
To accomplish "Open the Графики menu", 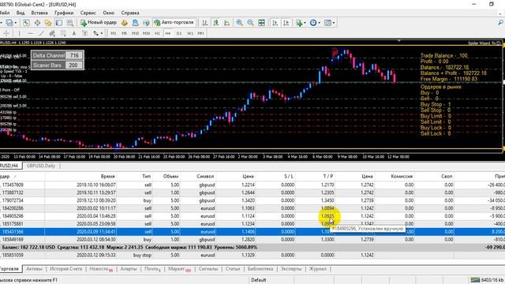I will pyautogui.click(x=64, y=13).
